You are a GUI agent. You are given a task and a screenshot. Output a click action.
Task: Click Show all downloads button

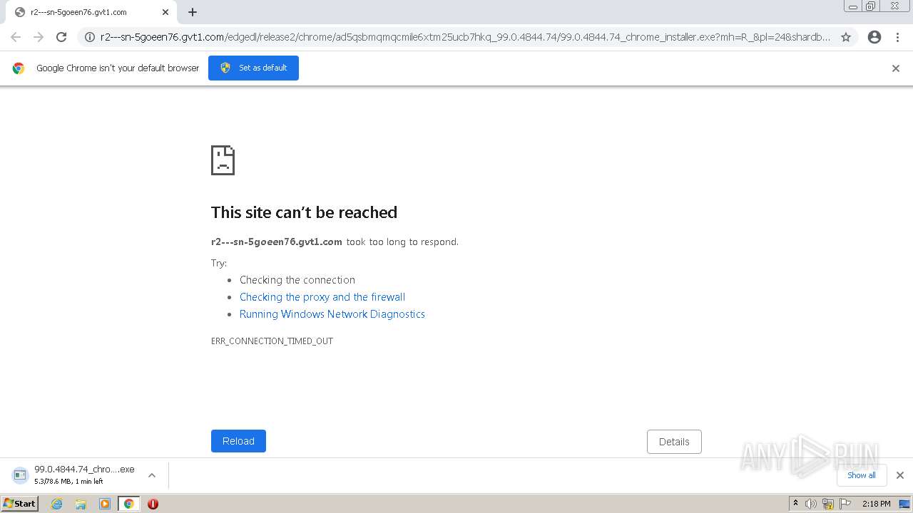point(862,475)
